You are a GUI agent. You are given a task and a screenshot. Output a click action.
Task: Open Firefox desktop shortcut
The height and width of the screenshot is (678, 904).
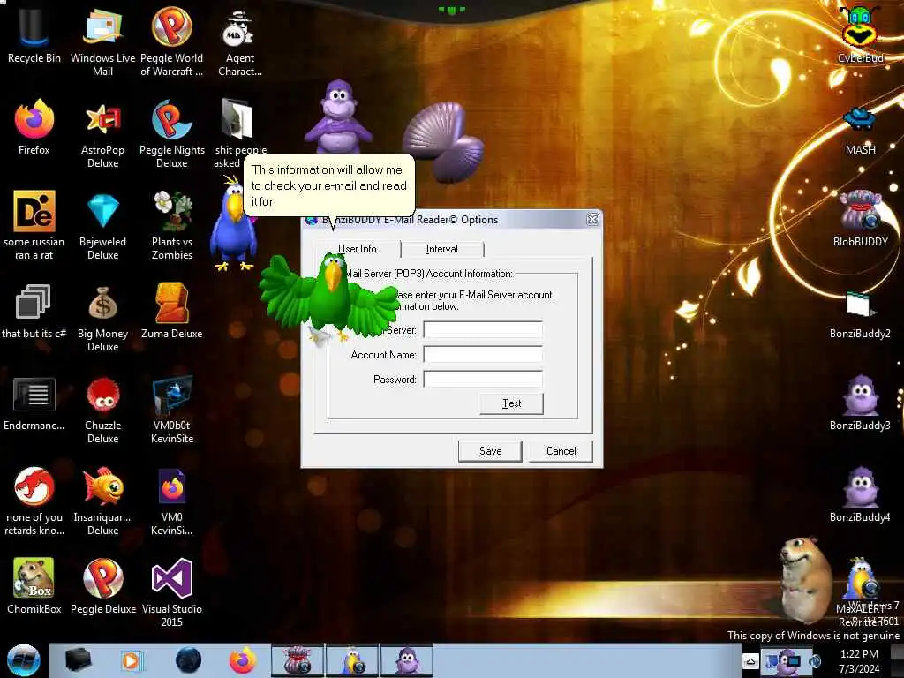coord(34,127)
